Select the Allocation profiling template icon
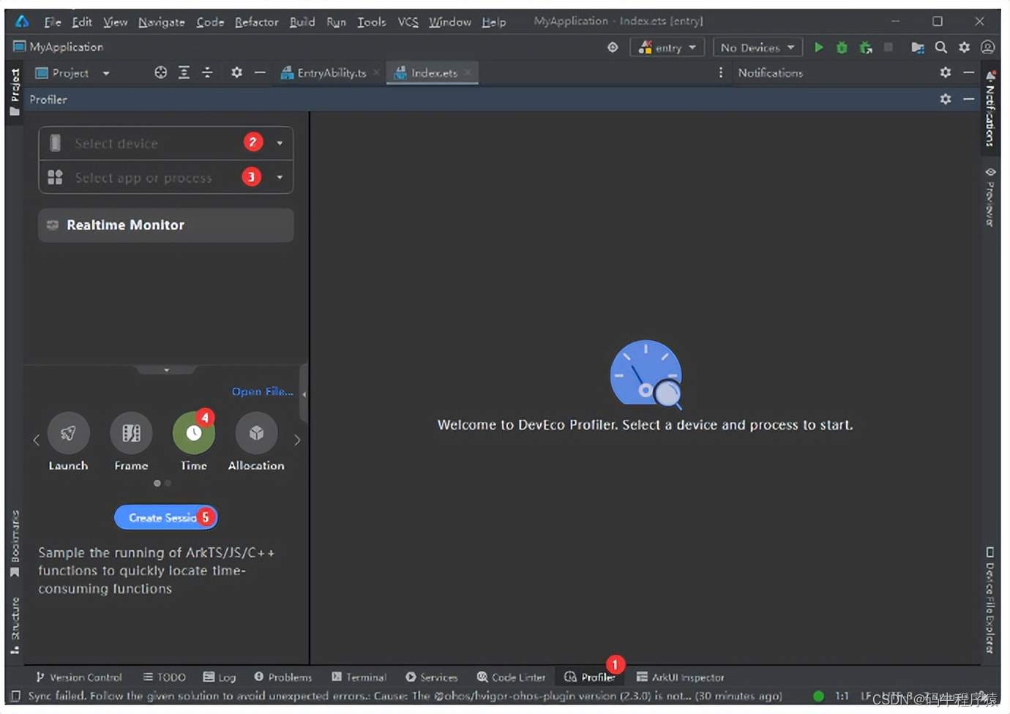Screen dimensions: 1010x714 256,433
